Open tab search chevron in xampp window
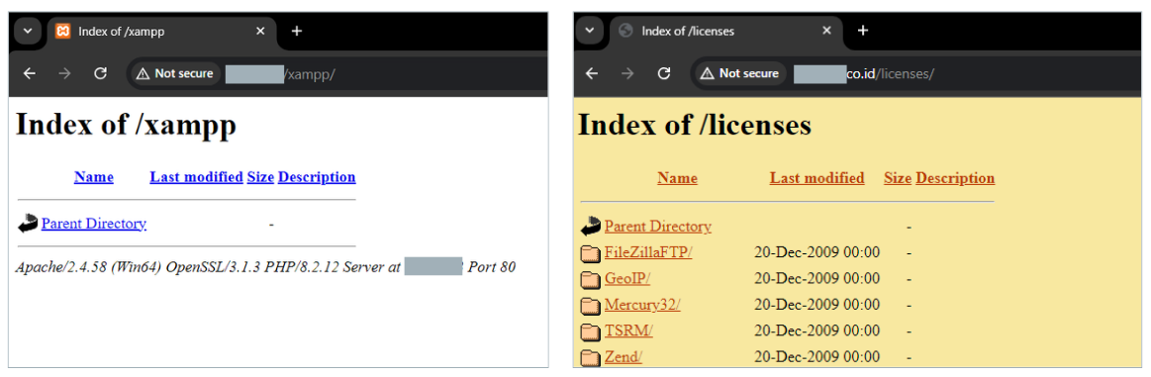The width and height of the screenshot is (1151, 377). (x=27, y=31)
